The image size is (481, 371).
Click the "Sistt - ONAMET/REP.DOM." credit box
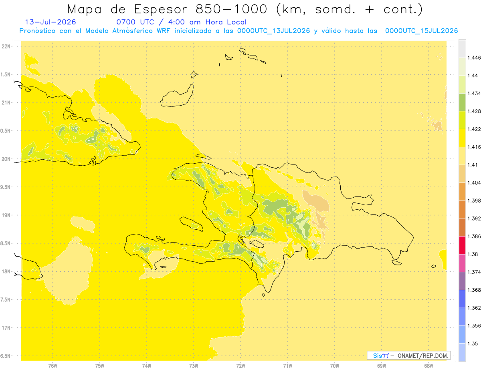pos(408,355)
